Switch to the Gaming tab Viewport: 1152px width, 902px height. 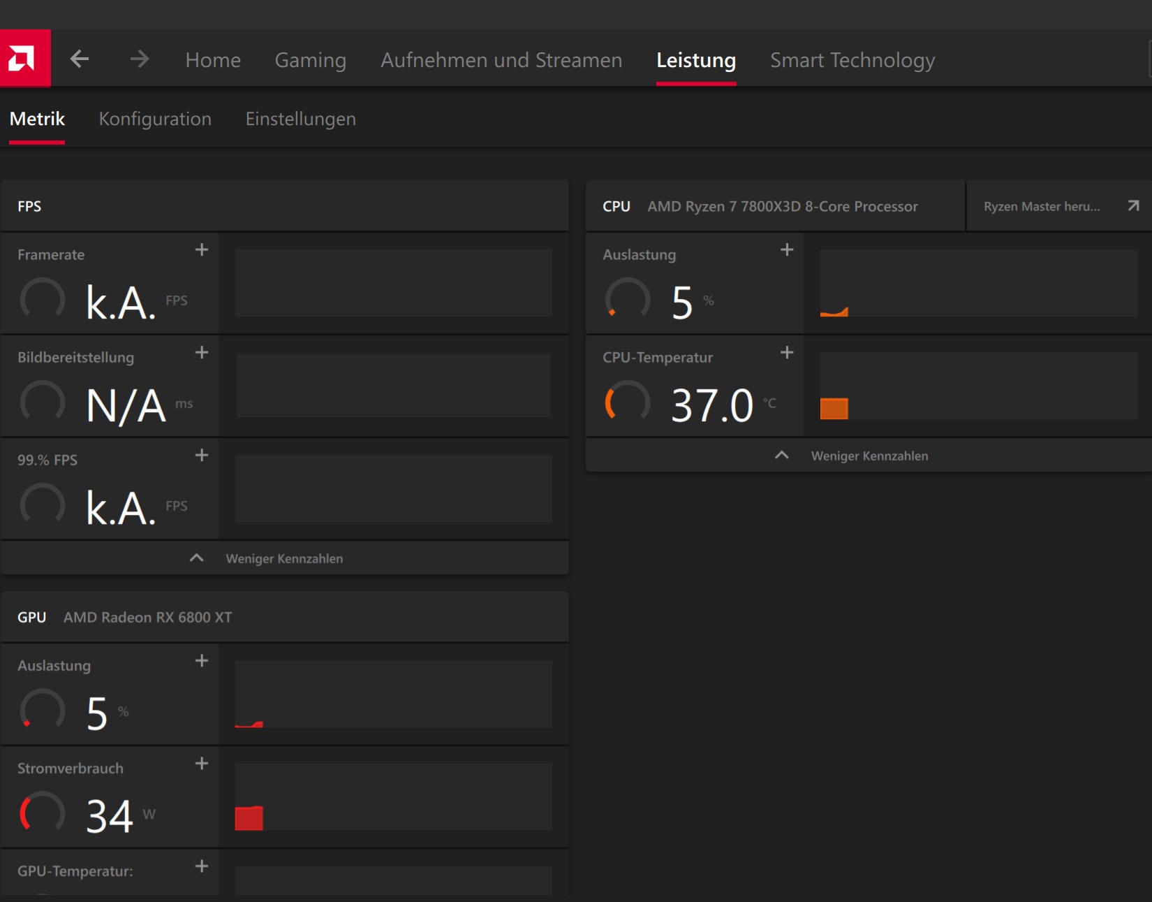point(311,60)
